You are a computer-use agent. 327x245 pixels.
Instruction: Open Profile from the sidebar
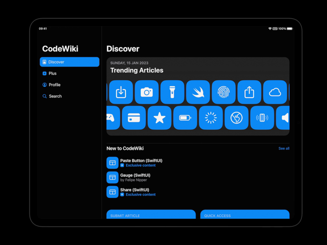(x=70, y=85)
